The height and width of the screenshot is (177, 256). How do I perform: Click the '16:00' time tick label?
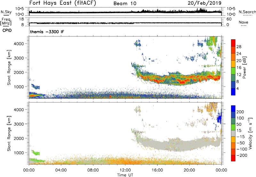[157, 170]
